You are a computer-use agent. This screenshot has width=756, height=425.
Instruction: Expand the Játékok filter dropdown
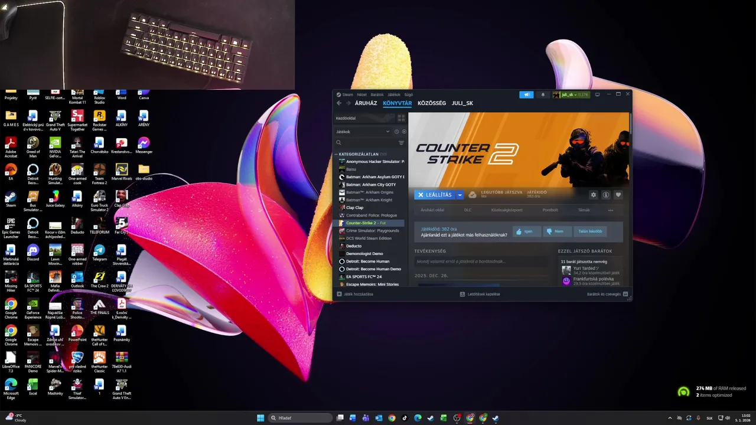[363, 132]
